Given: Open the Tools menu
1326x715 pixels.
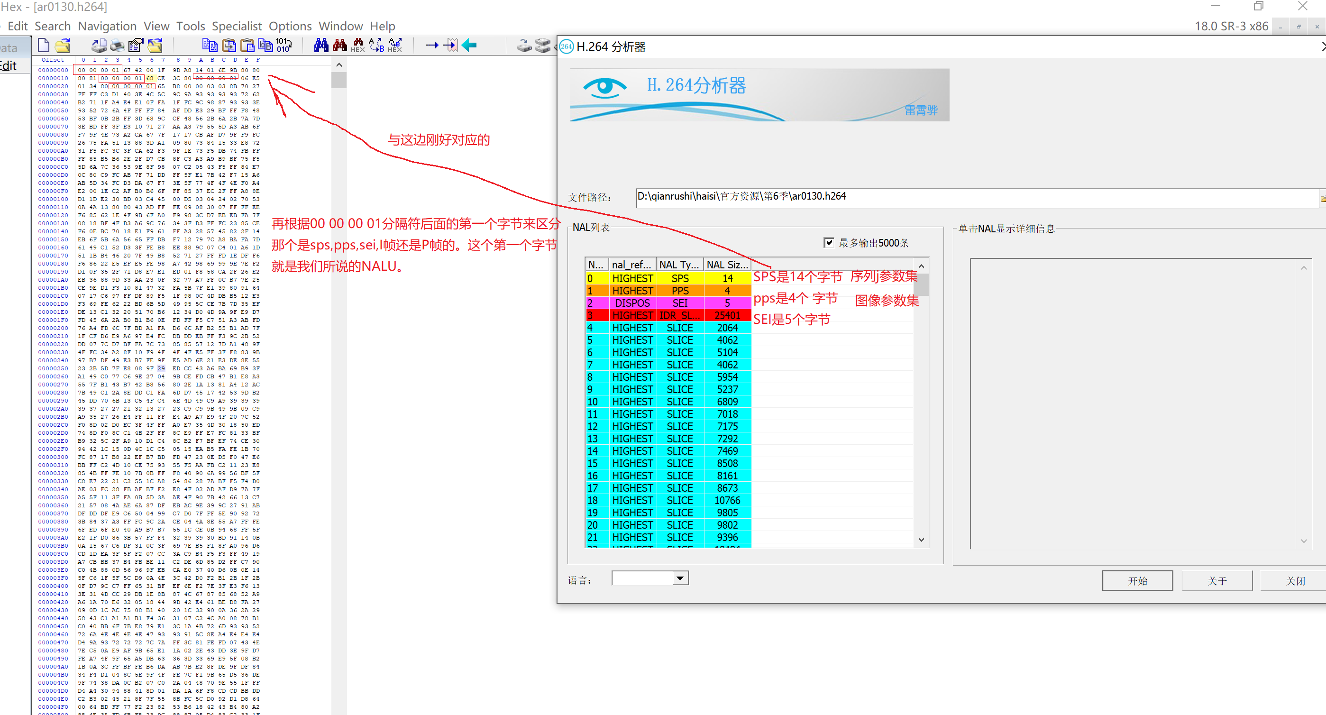Looking at the screenshot, I should [191, 26].
